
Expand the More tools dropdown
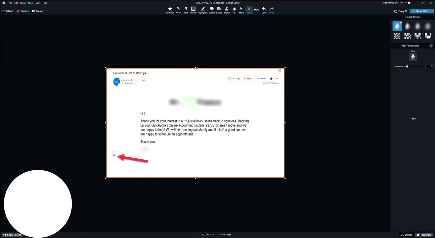(256, 10)
